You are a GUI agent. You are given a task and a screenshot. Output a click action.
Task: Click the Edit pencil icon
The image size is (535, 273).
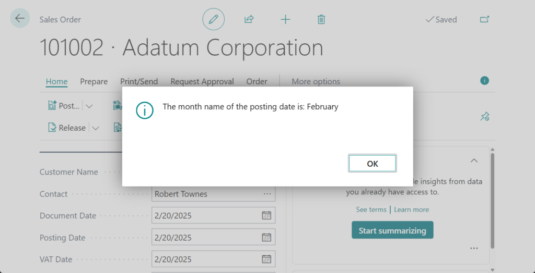coord(213,19)
